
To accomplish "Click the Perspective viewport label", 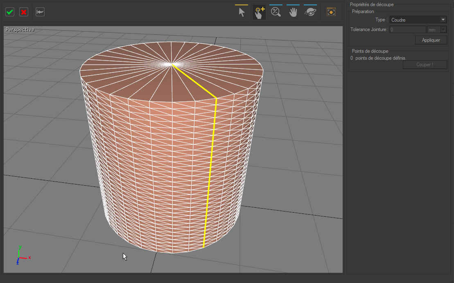I will [x=20, y=30].
